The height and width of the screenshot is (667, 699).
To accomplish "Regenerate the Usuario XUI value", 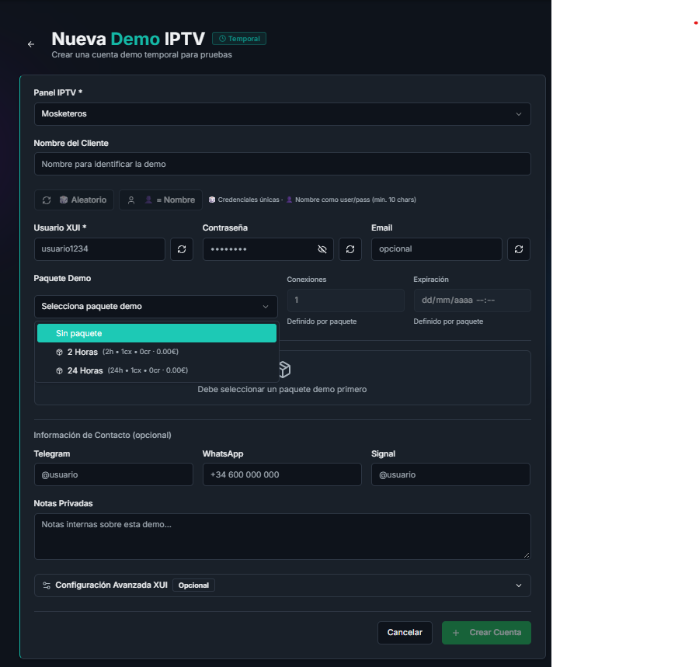I will [x=182, y=249].
